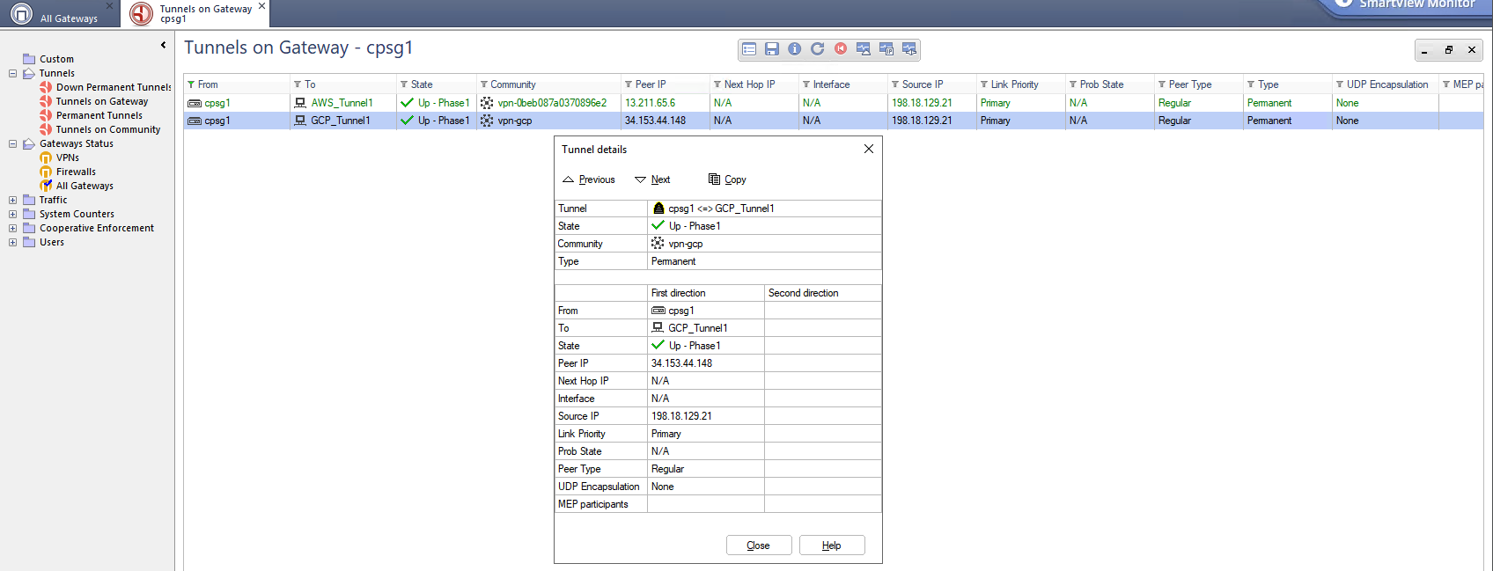Click the red skip-to-start toolbar icon
The height and width of the screenshot is (571, 1493).
tap(841, 49)
